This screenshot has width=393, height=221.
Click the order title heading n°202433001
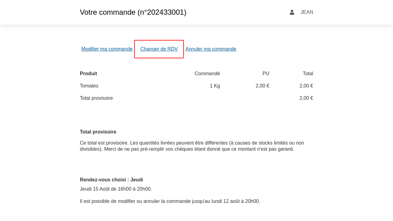coord(133,12)
